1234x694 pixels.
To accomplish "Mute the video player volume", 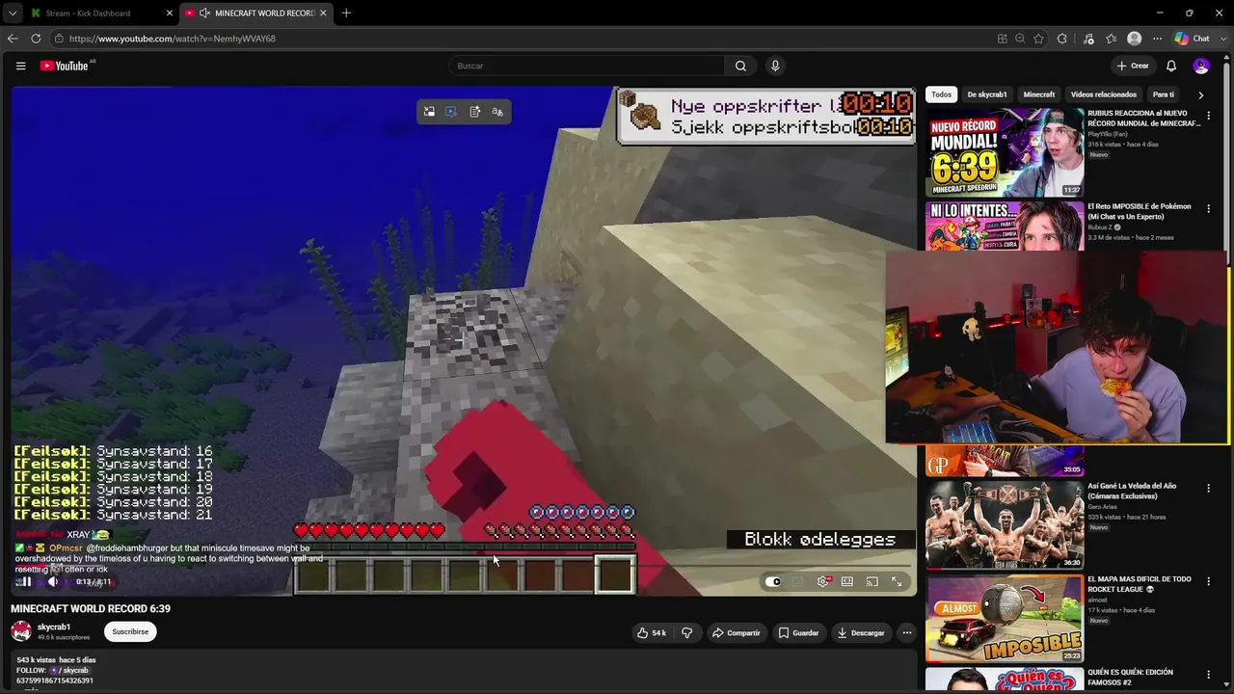I will point(53,581).
